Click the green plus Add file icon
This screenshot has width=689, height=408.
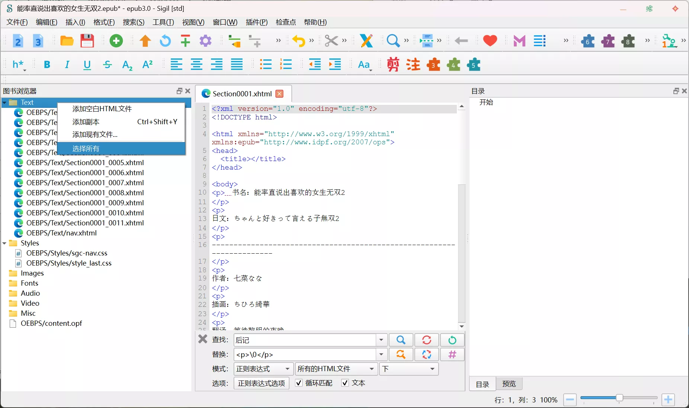click(x=116, y=41)
